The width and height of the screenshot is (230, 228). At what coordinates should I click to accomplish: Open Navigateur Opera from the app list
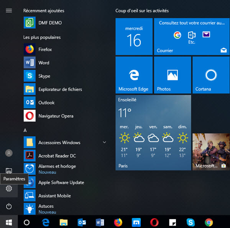tap(56, 116)
